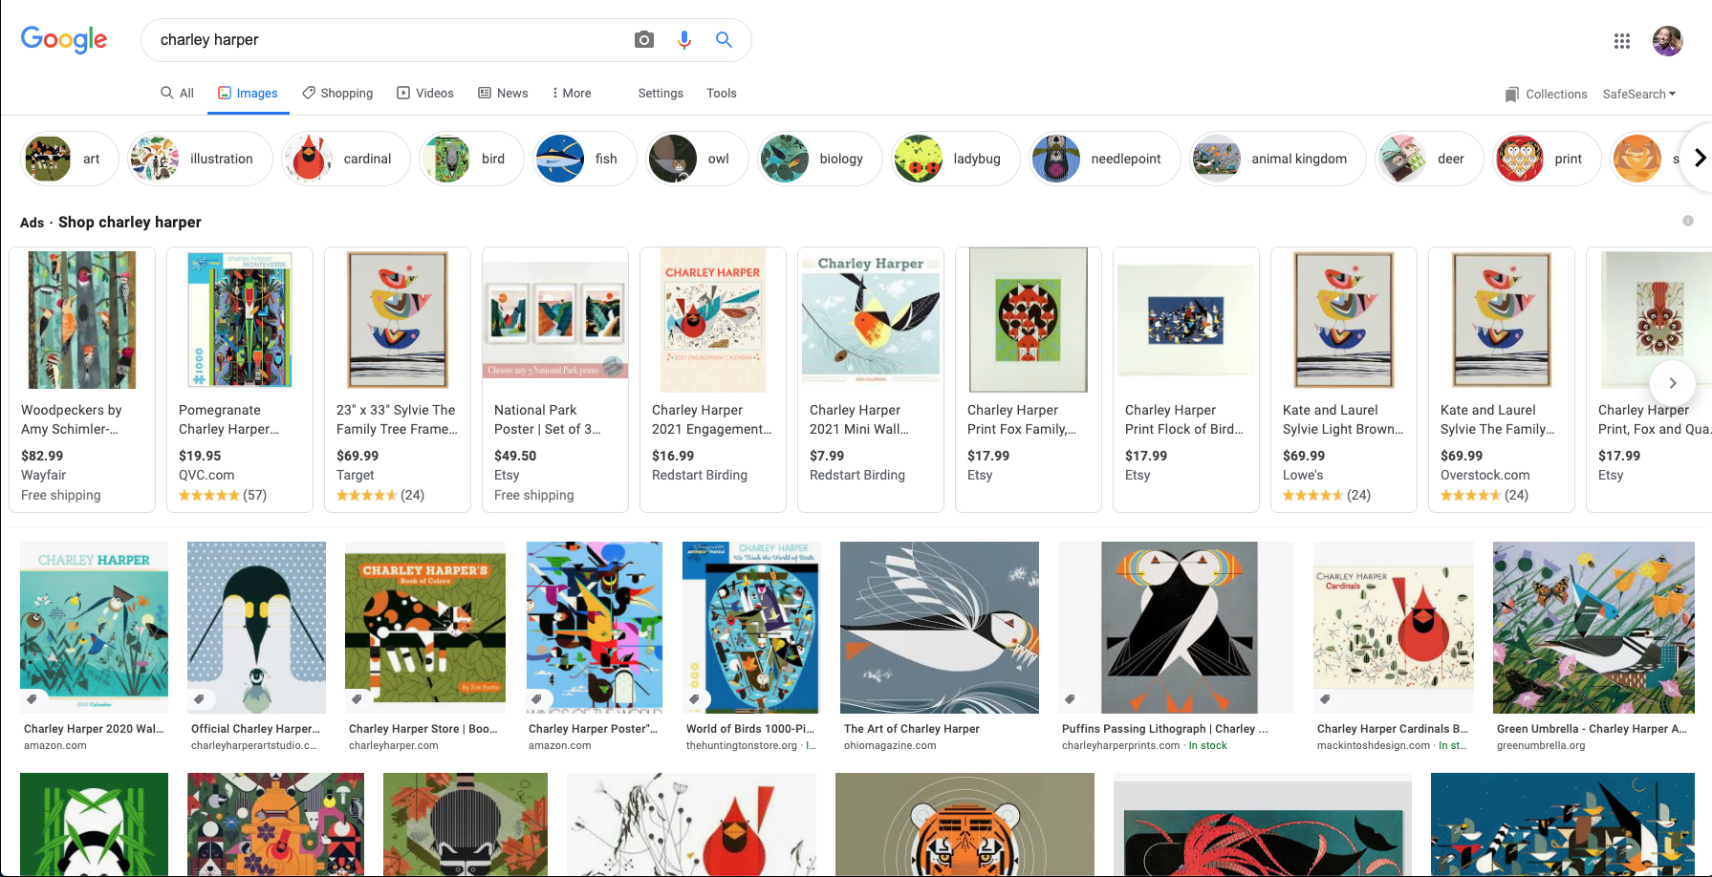Filter images by the ladybug chip
This screenshot has height=877, width=1712.
pyautogui.click(x=956, y=159)
